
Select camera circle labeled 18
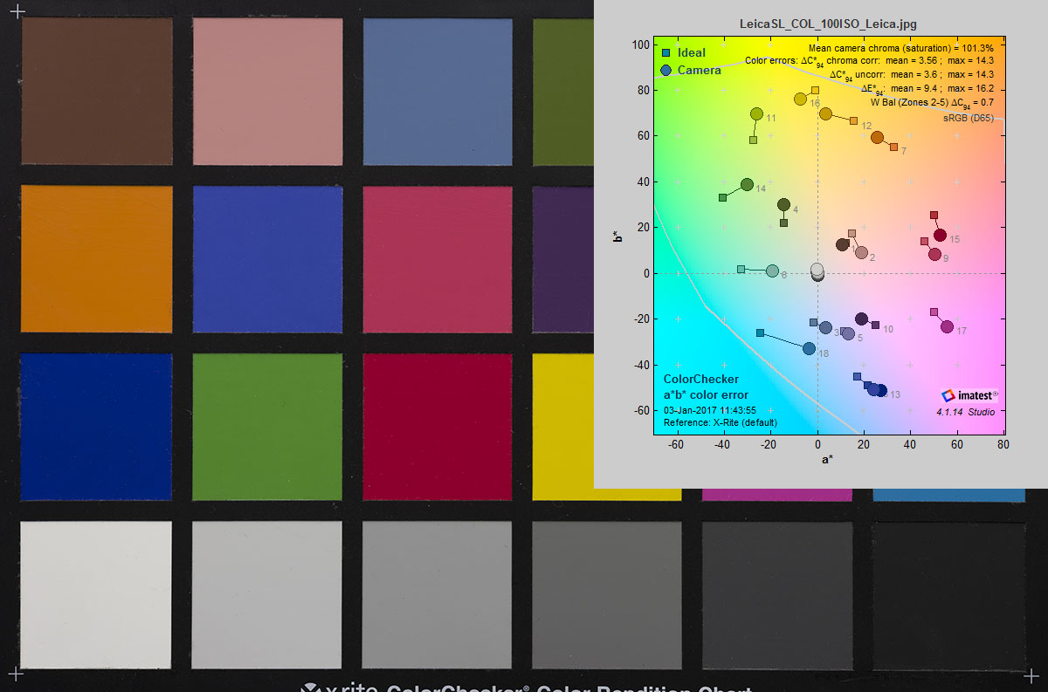809,349
